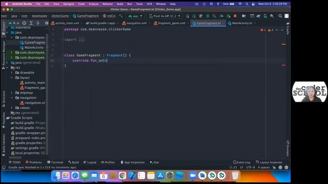Open the Terminal tool window

coord(55,163)
